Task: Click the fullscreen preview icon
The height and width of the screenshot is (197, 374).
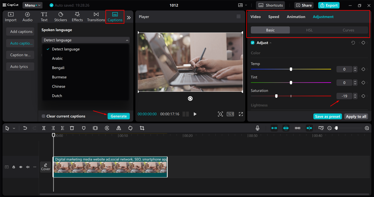Action: pyautogui.click(x=241, y=114)
